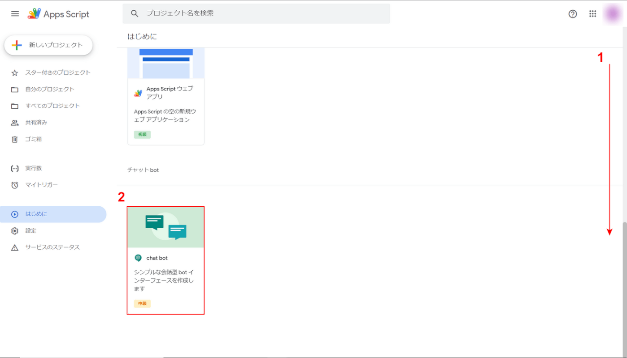This screenshot has width=627, height=358.
Task: Click the folder icon beside 自分のプロジェクト
Action: (15, 89)
